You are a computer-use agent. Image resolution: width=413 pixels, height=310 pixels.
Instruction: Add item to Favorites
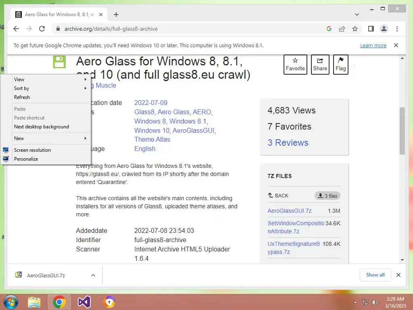(x=295, y=65)
